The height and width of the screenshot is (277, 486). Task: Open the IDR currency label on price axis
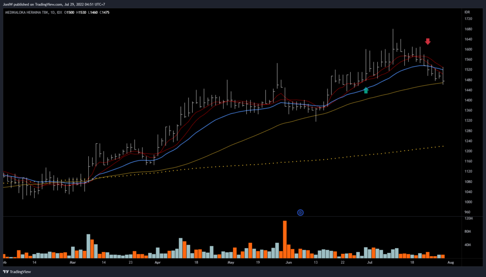[467, 10]
